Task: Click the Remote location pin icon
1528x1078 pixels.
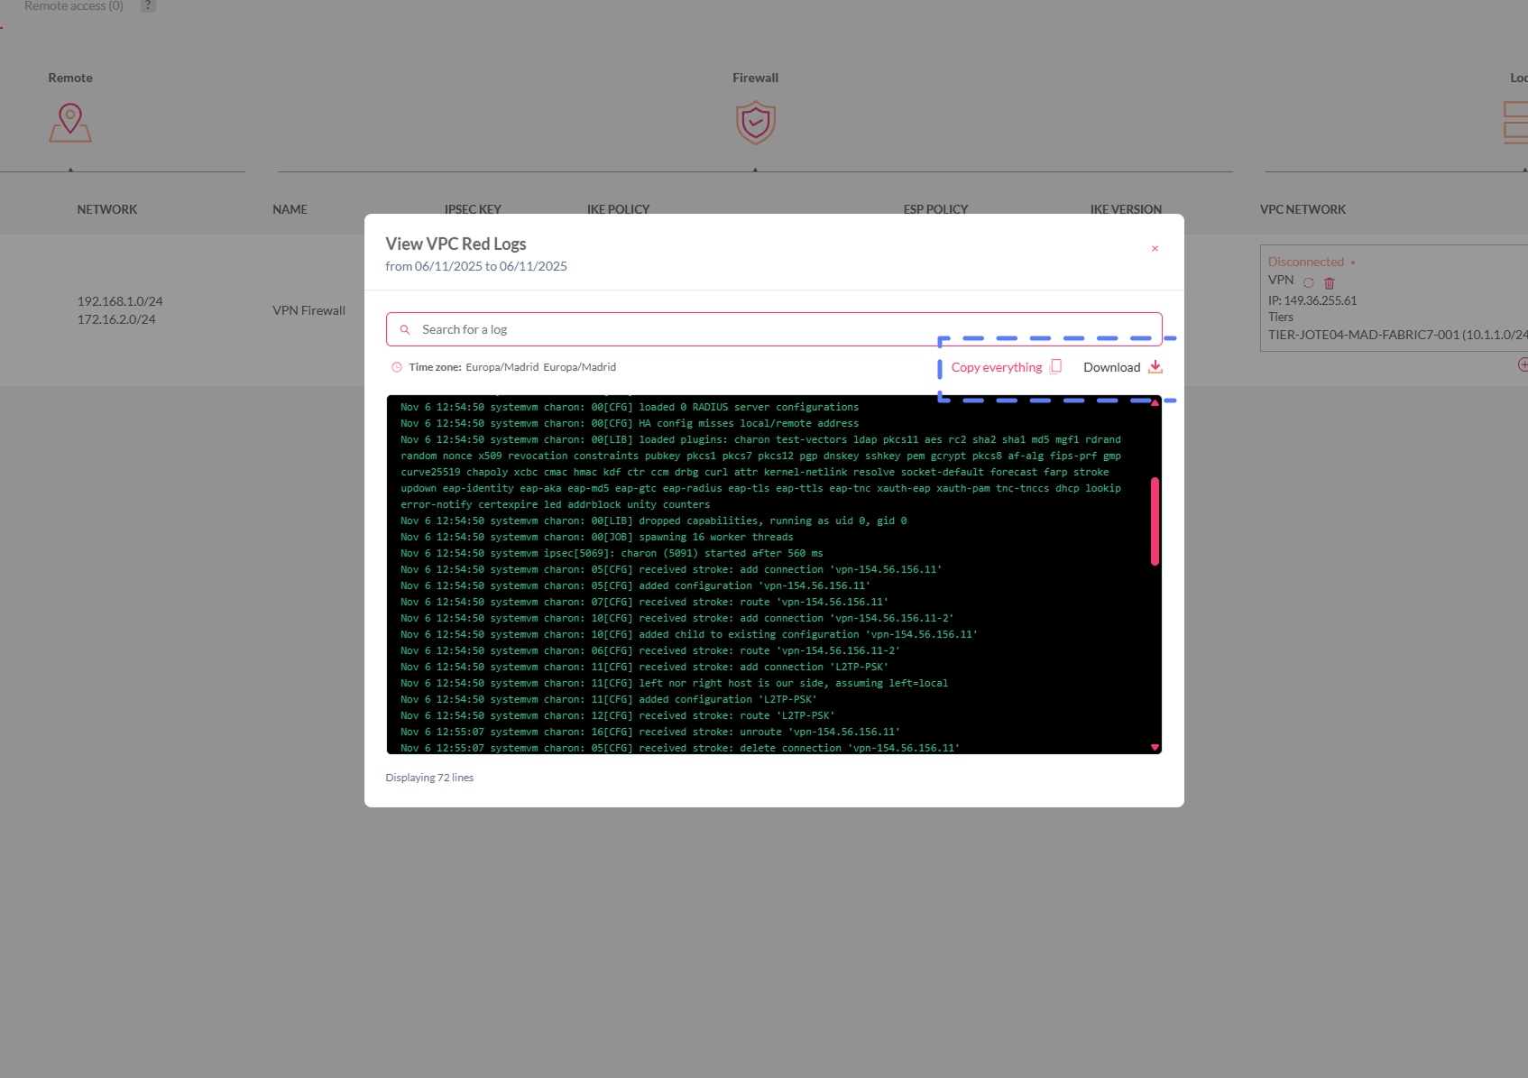Action: (70, 123)
